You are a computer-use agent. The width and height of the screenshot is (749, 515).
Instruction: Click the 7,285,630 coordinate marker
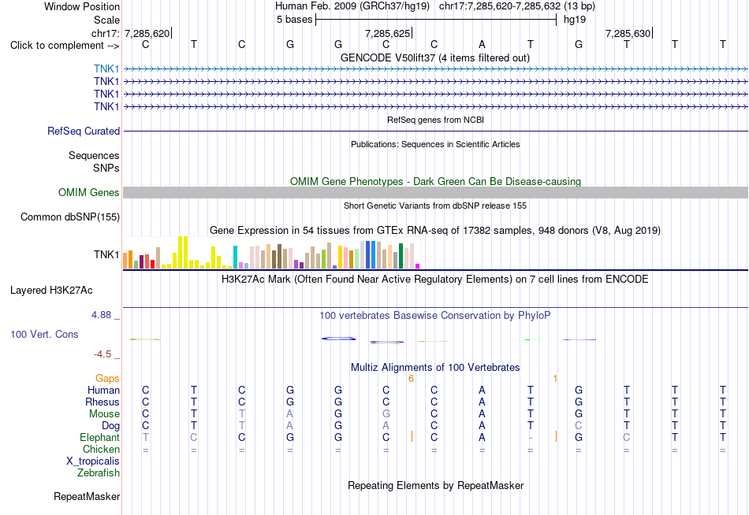tap(628, 33)
